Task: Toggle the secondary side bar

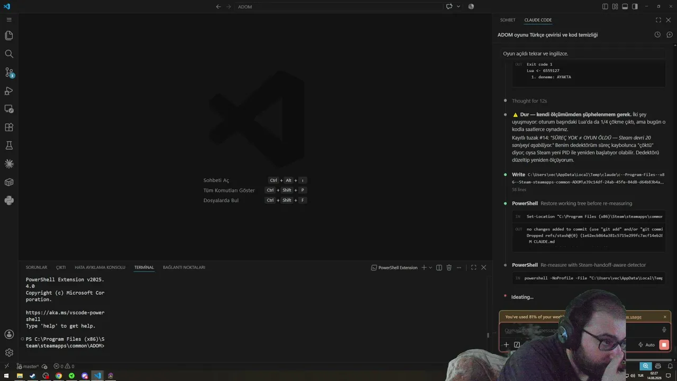Action: pos(635,7)
